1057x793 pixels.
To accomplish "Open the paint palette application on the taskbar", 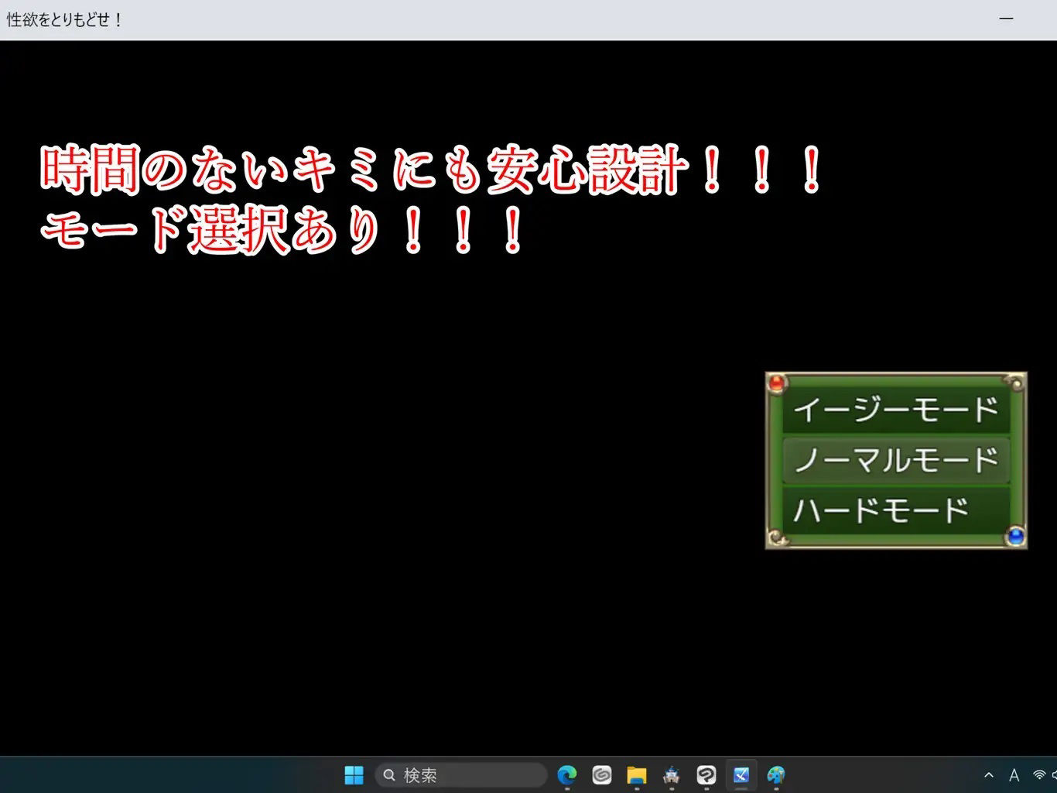I will [x=776, y=774].
